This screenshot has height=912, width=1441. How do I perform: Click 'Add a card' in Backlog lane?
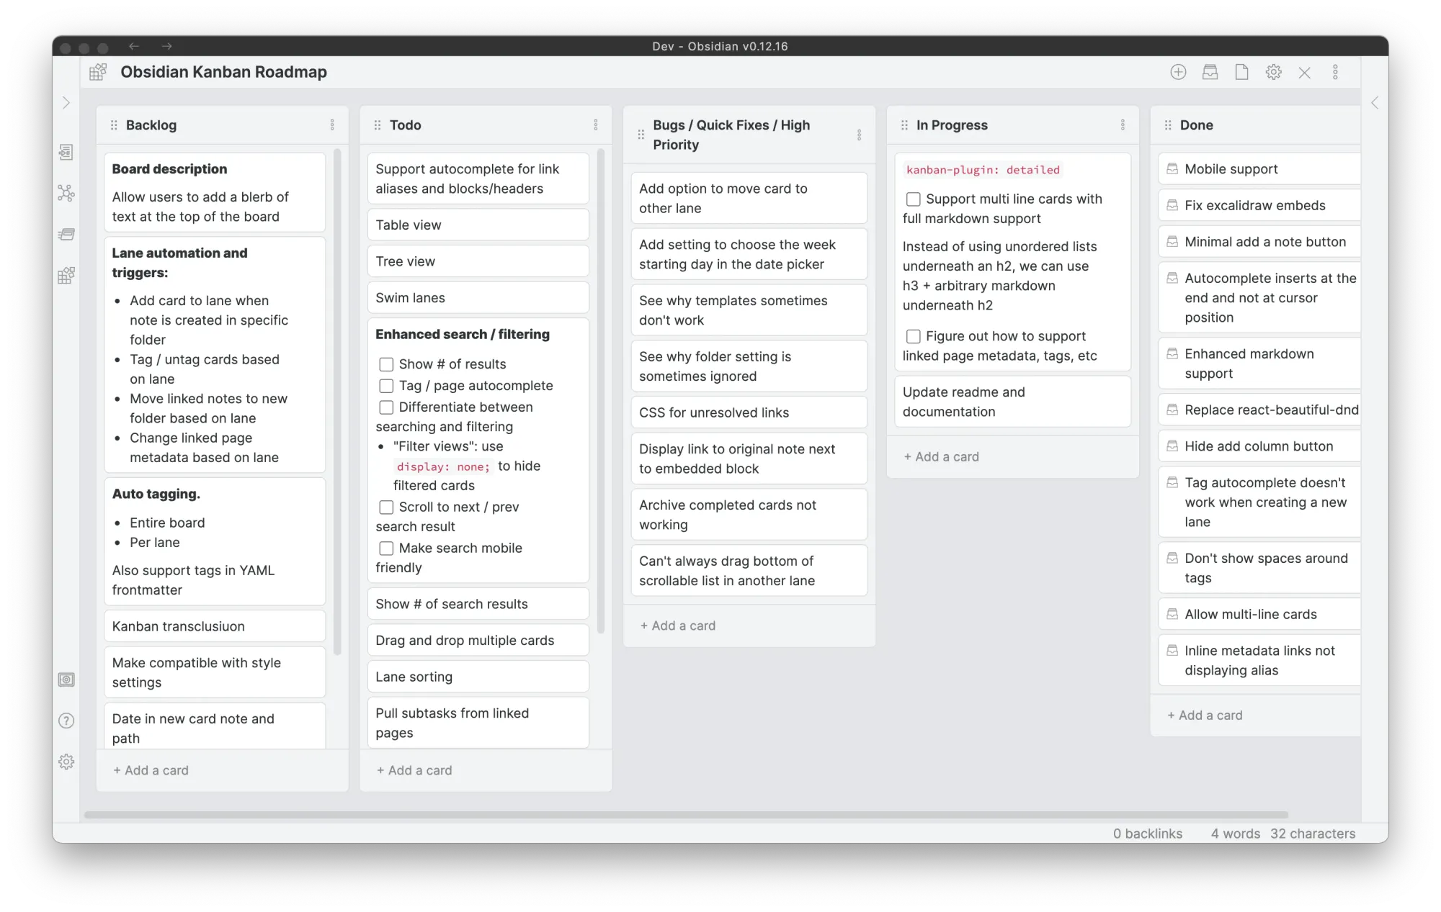click(x=150, y=769)
